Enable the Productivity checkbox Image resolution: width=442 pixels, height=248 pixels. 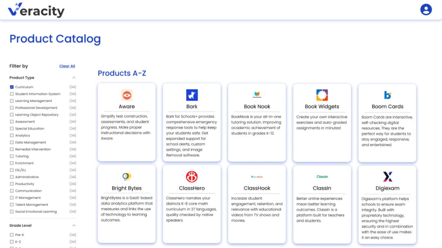pos(11,184)
